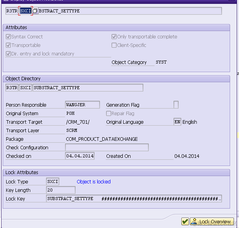Click the Transport Target value /CRM_701/

78,122
